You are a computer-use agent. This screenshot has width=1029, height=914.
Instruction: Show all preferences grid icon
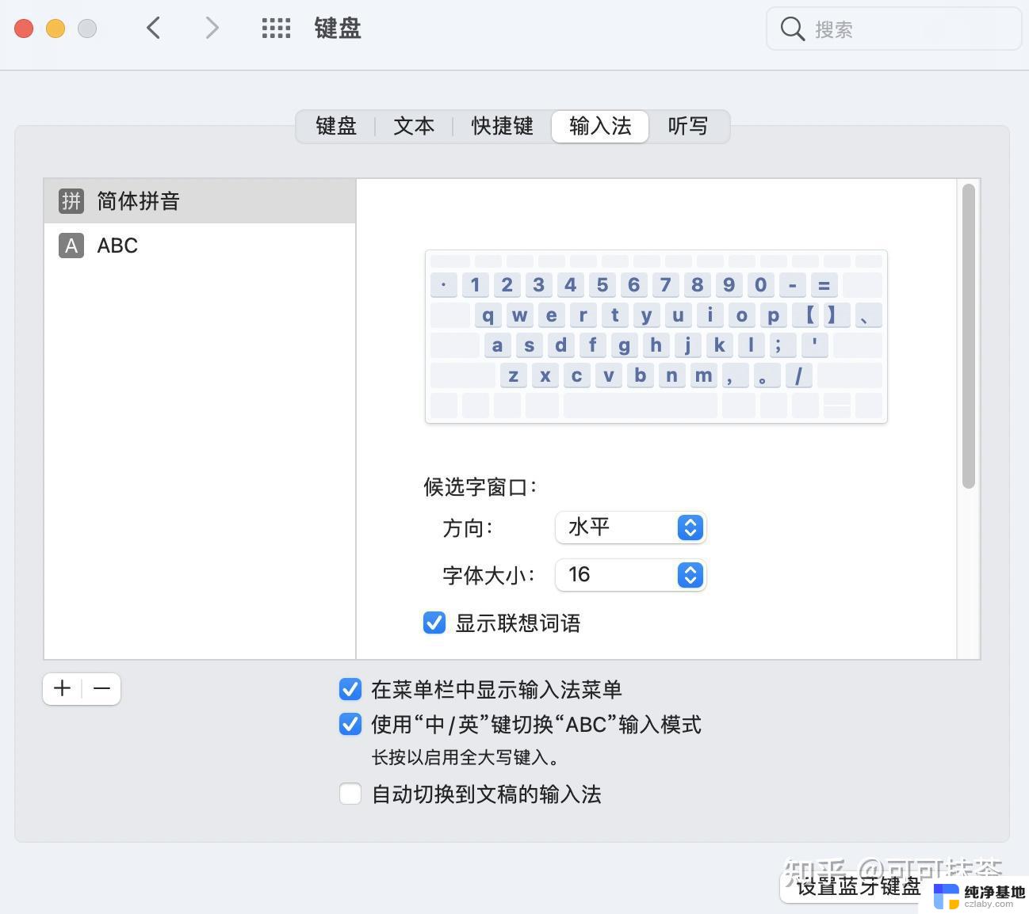coord(276,29)
